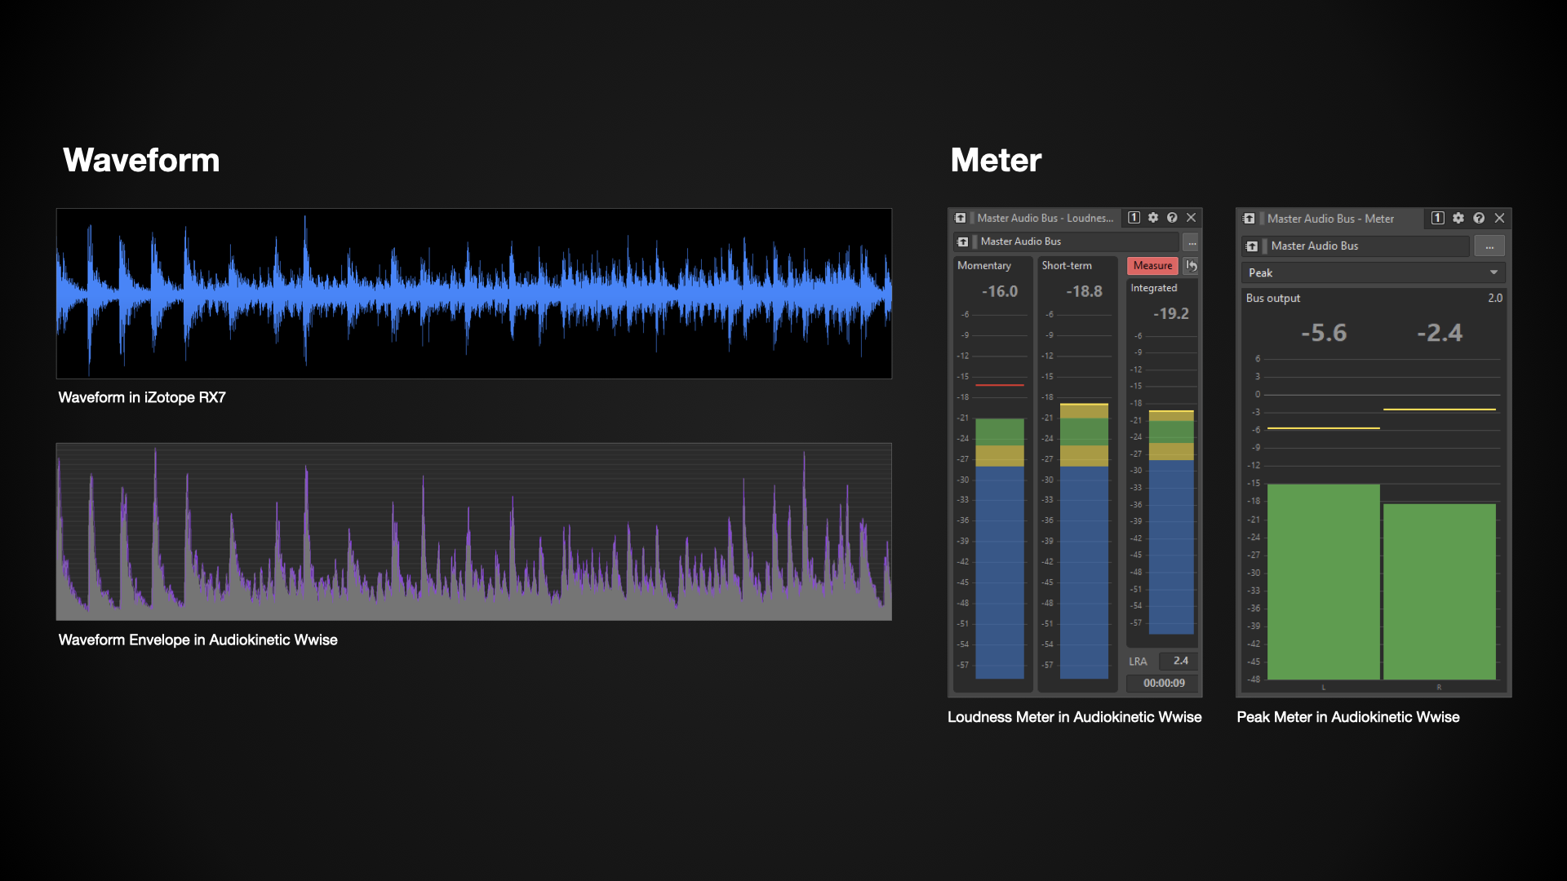Click the bus icon in Loudness Meter title tab
Image resolution: width=1567 pixels, height=881 pixels.
pyautogui.click(x=961, y=218)
